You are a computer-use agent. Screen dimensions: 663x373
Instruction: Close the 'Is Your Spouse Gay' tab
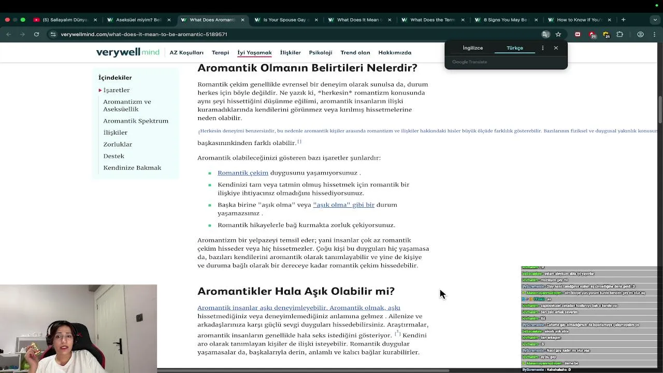coord(316,20)
